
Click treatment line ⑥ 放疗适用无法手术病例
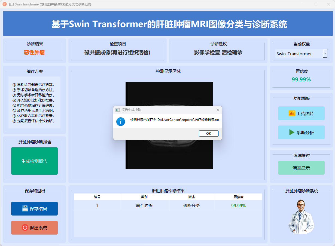33,110
